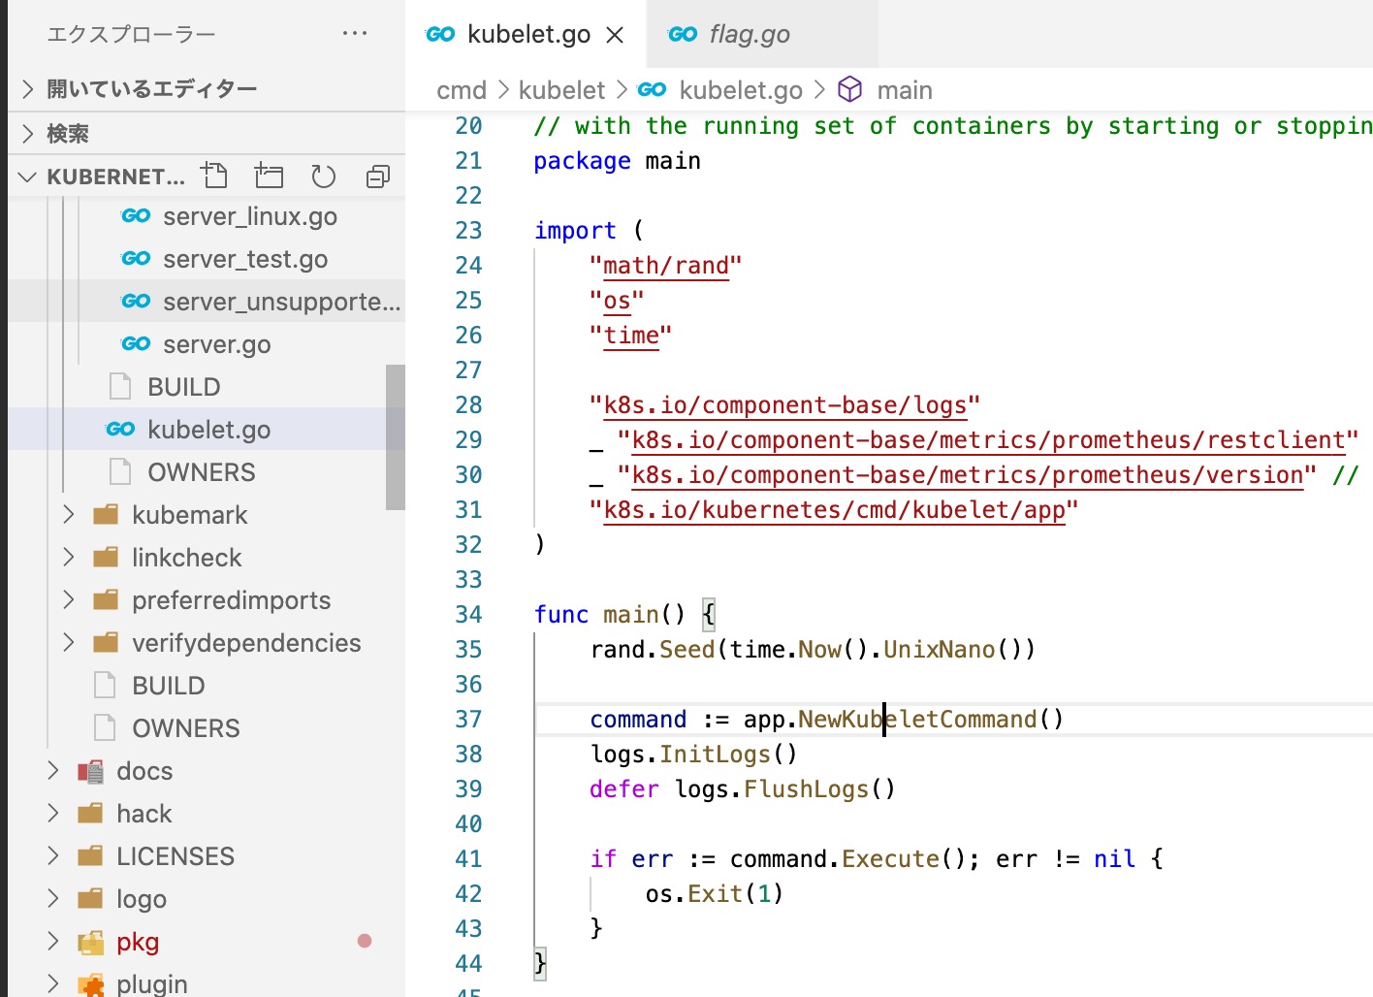Close the kubelet.go editor tab
The width and height of the screenshot is (1373, 997).
pyautogui.click(x=615, y=35)
